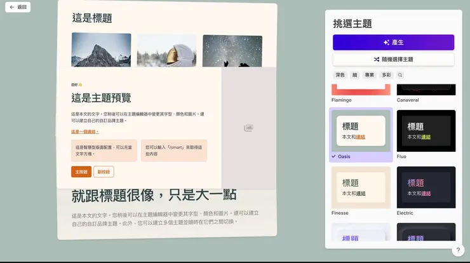The width and height of the screenshot is (470, 263).
Task: Click the orange 主按鈕 primary button
Action: coord(81,172)
